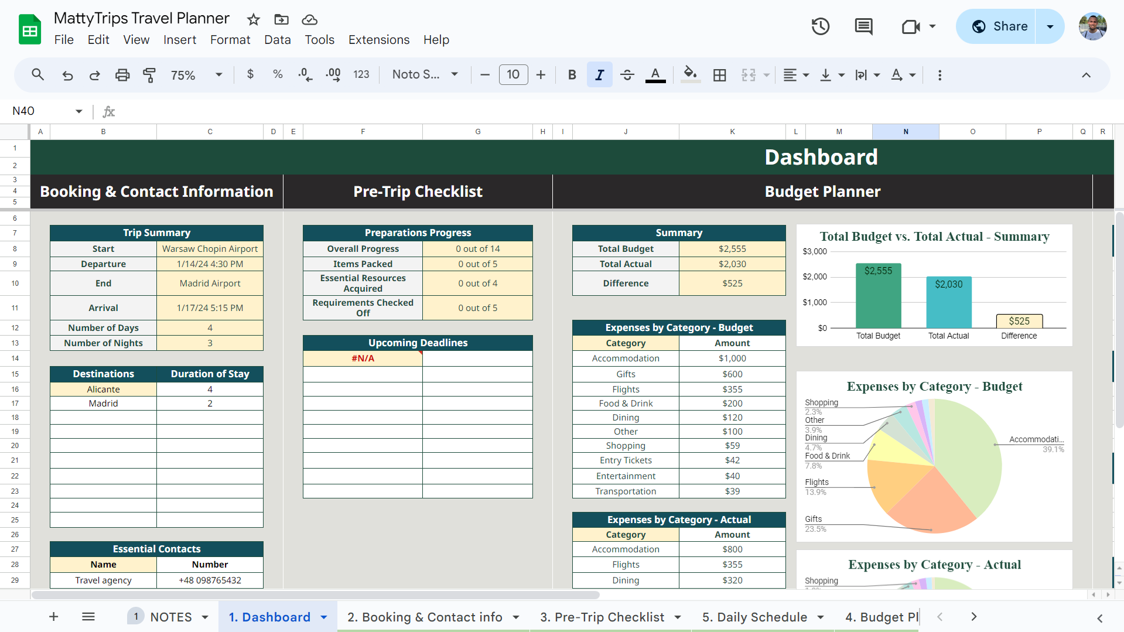Open the font family dropdown
The height and width of the screenshot is (632, 1124).
tap(425, 74)
